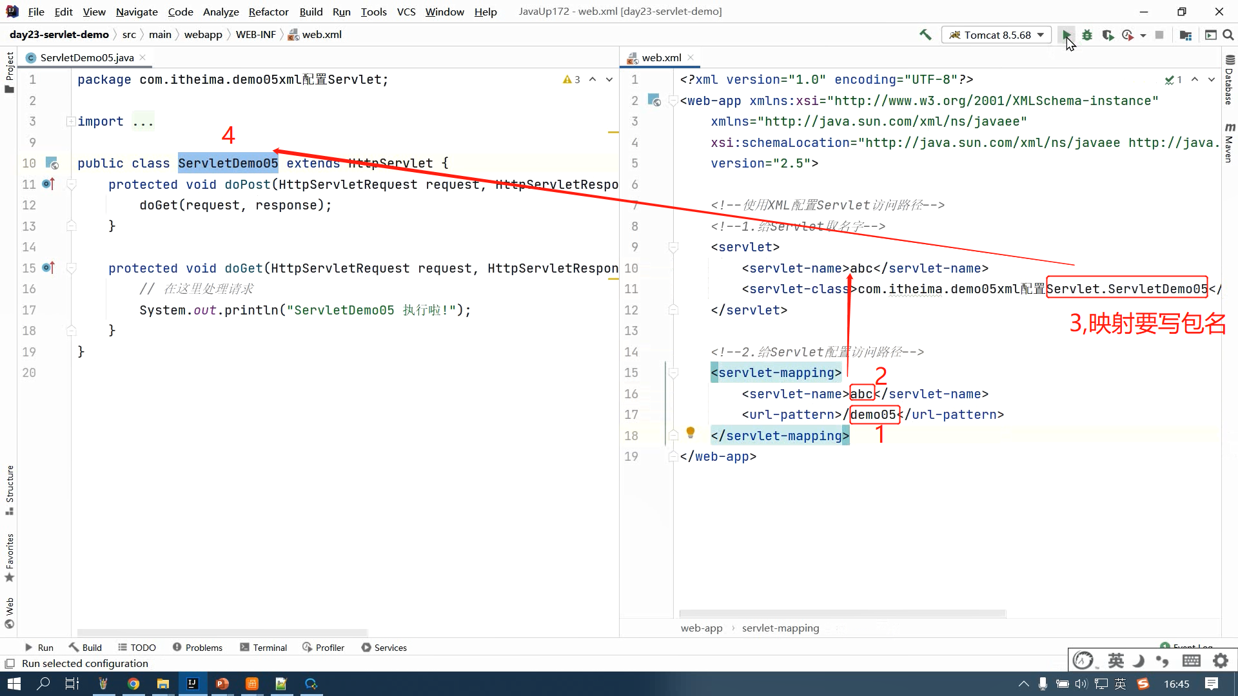This screenshot has height=696, width=1238.
Task: Open the IntelliJ IDEA taskbar icon
Action: [x=192, y=684]
